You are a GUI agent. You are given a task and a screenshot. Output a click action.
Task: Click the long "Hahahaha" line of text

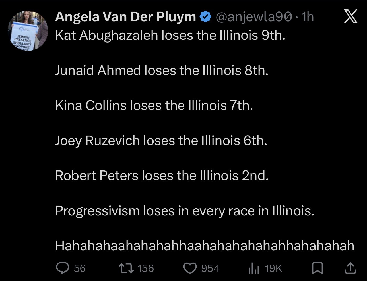205,246
